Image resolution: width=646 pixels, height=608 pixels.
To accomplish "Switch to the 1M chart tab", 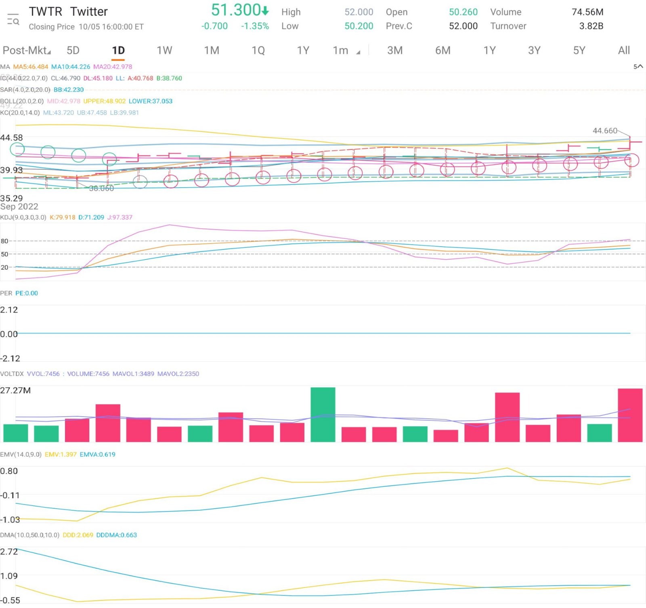I will click(x=212, y=50).
